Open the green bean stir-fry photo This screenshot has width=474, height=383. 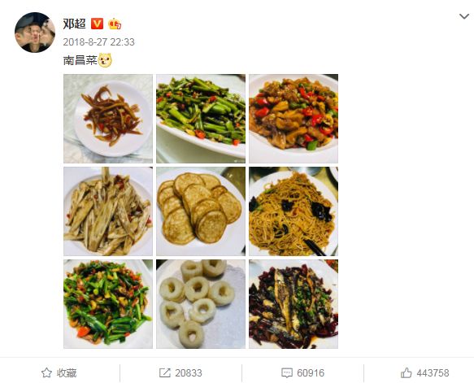coord(201,119)
